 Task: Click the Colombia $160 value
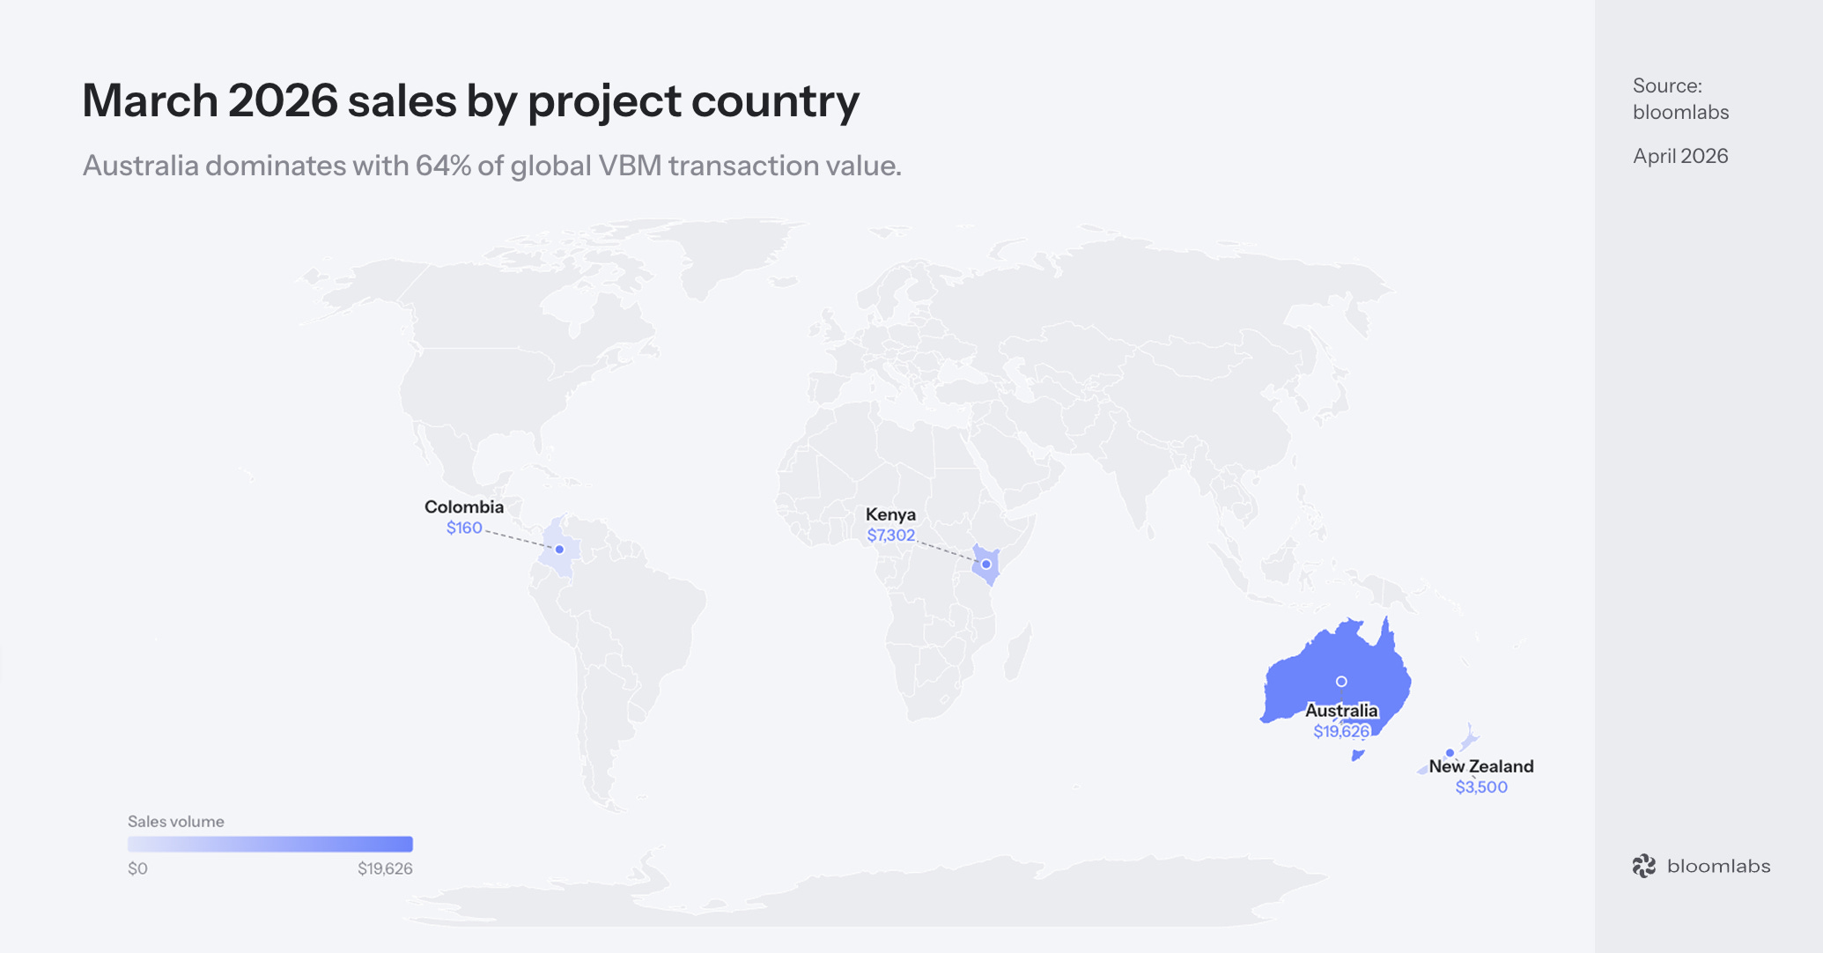(x=464, y=528)
